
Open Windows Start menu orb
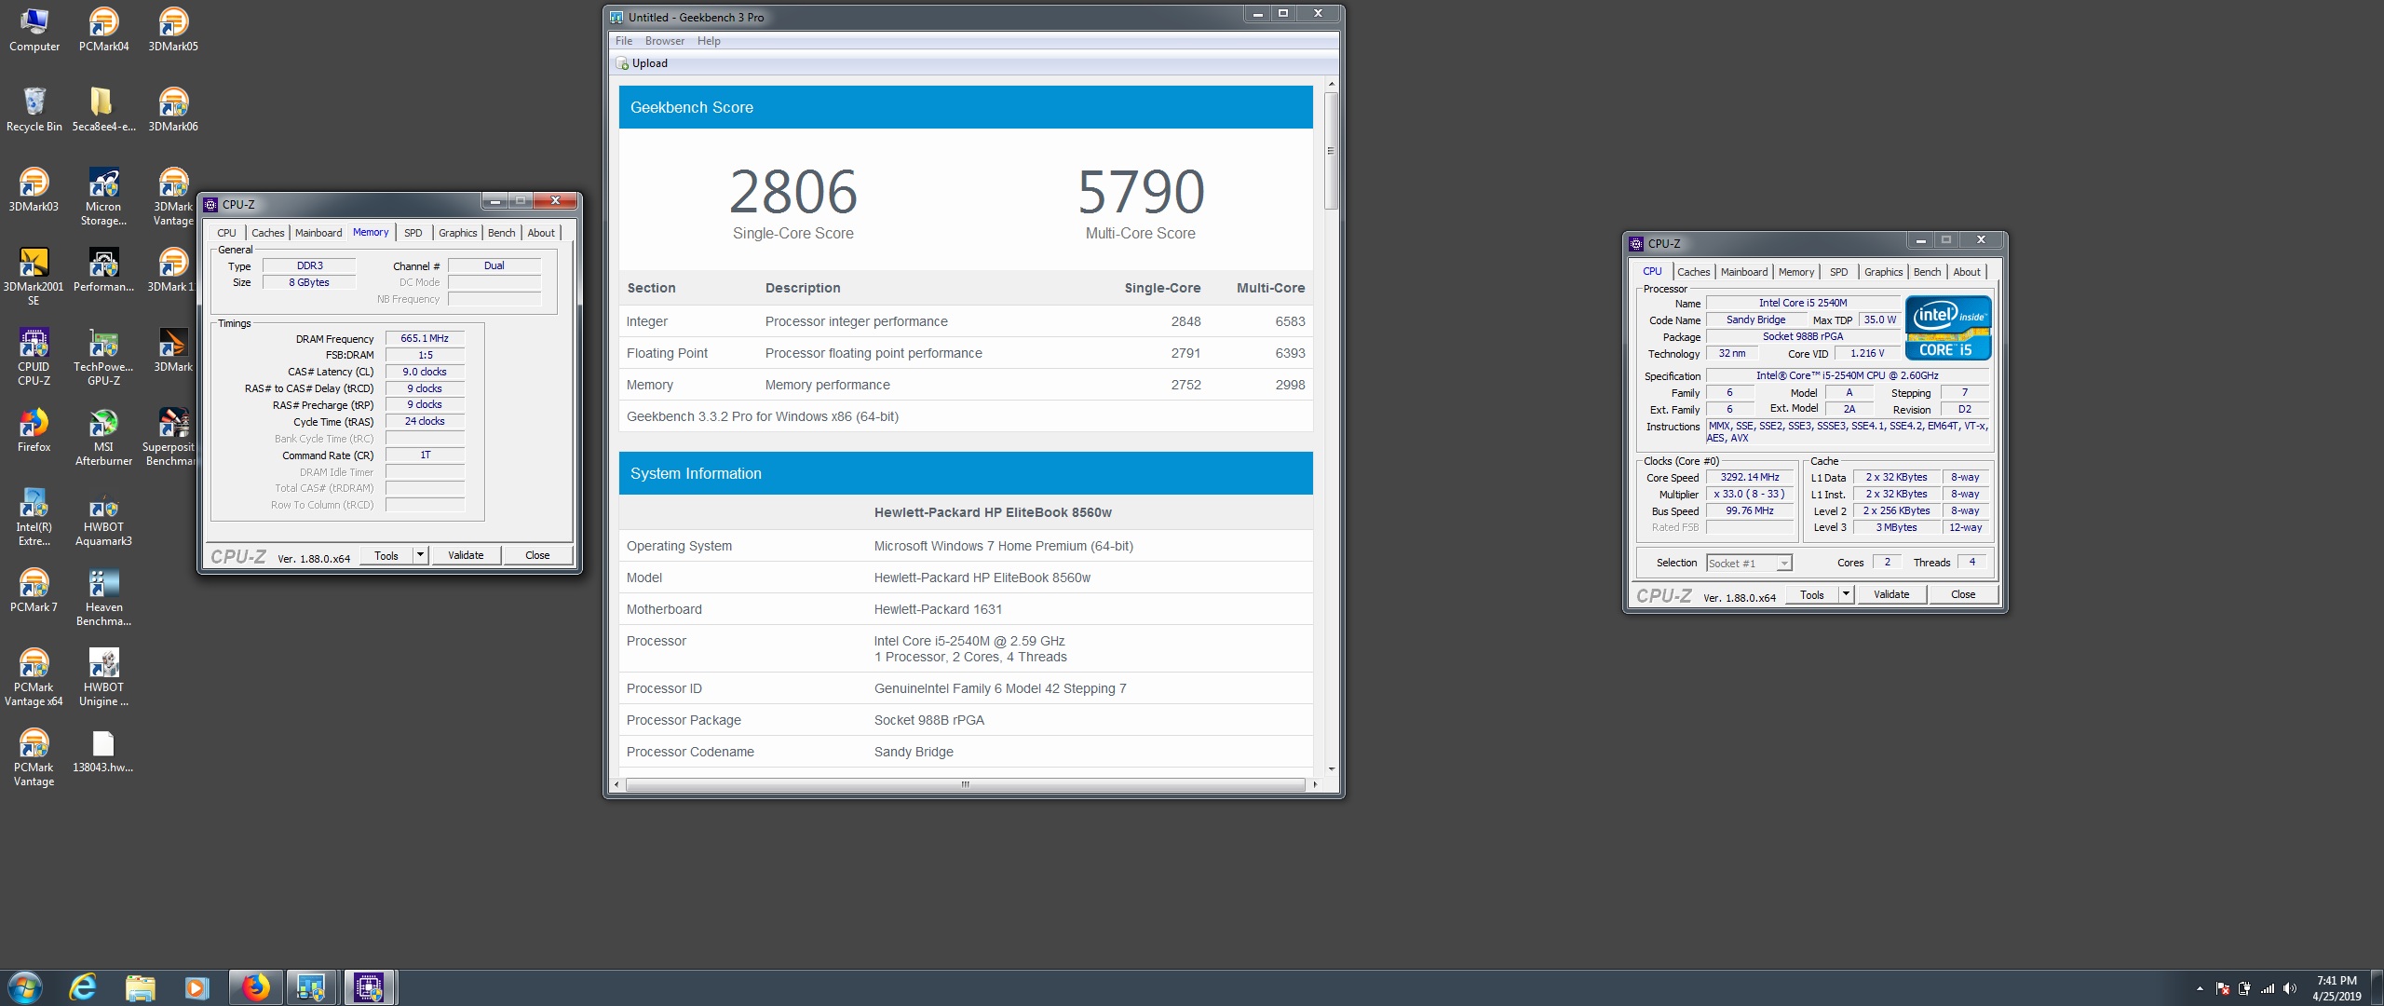[25, 987]
